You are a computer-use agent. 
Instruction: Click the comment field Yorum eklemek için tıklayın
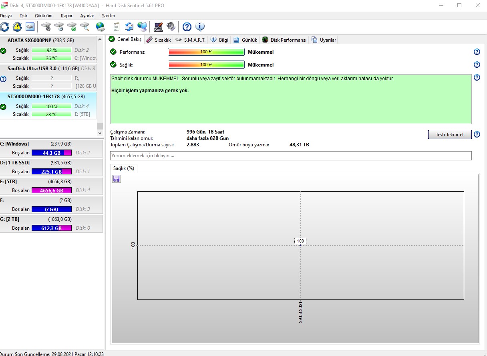pos(291,156)
